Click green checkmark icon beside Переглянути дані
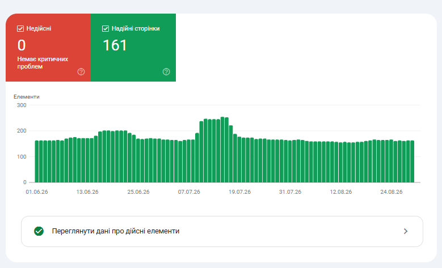The height and width of the screenshot is (268, 442). tap(39, 231)
